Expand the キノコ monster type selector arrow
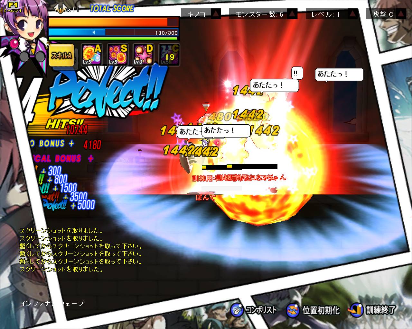This screenshot has width=412, height=329. (216, 14)
